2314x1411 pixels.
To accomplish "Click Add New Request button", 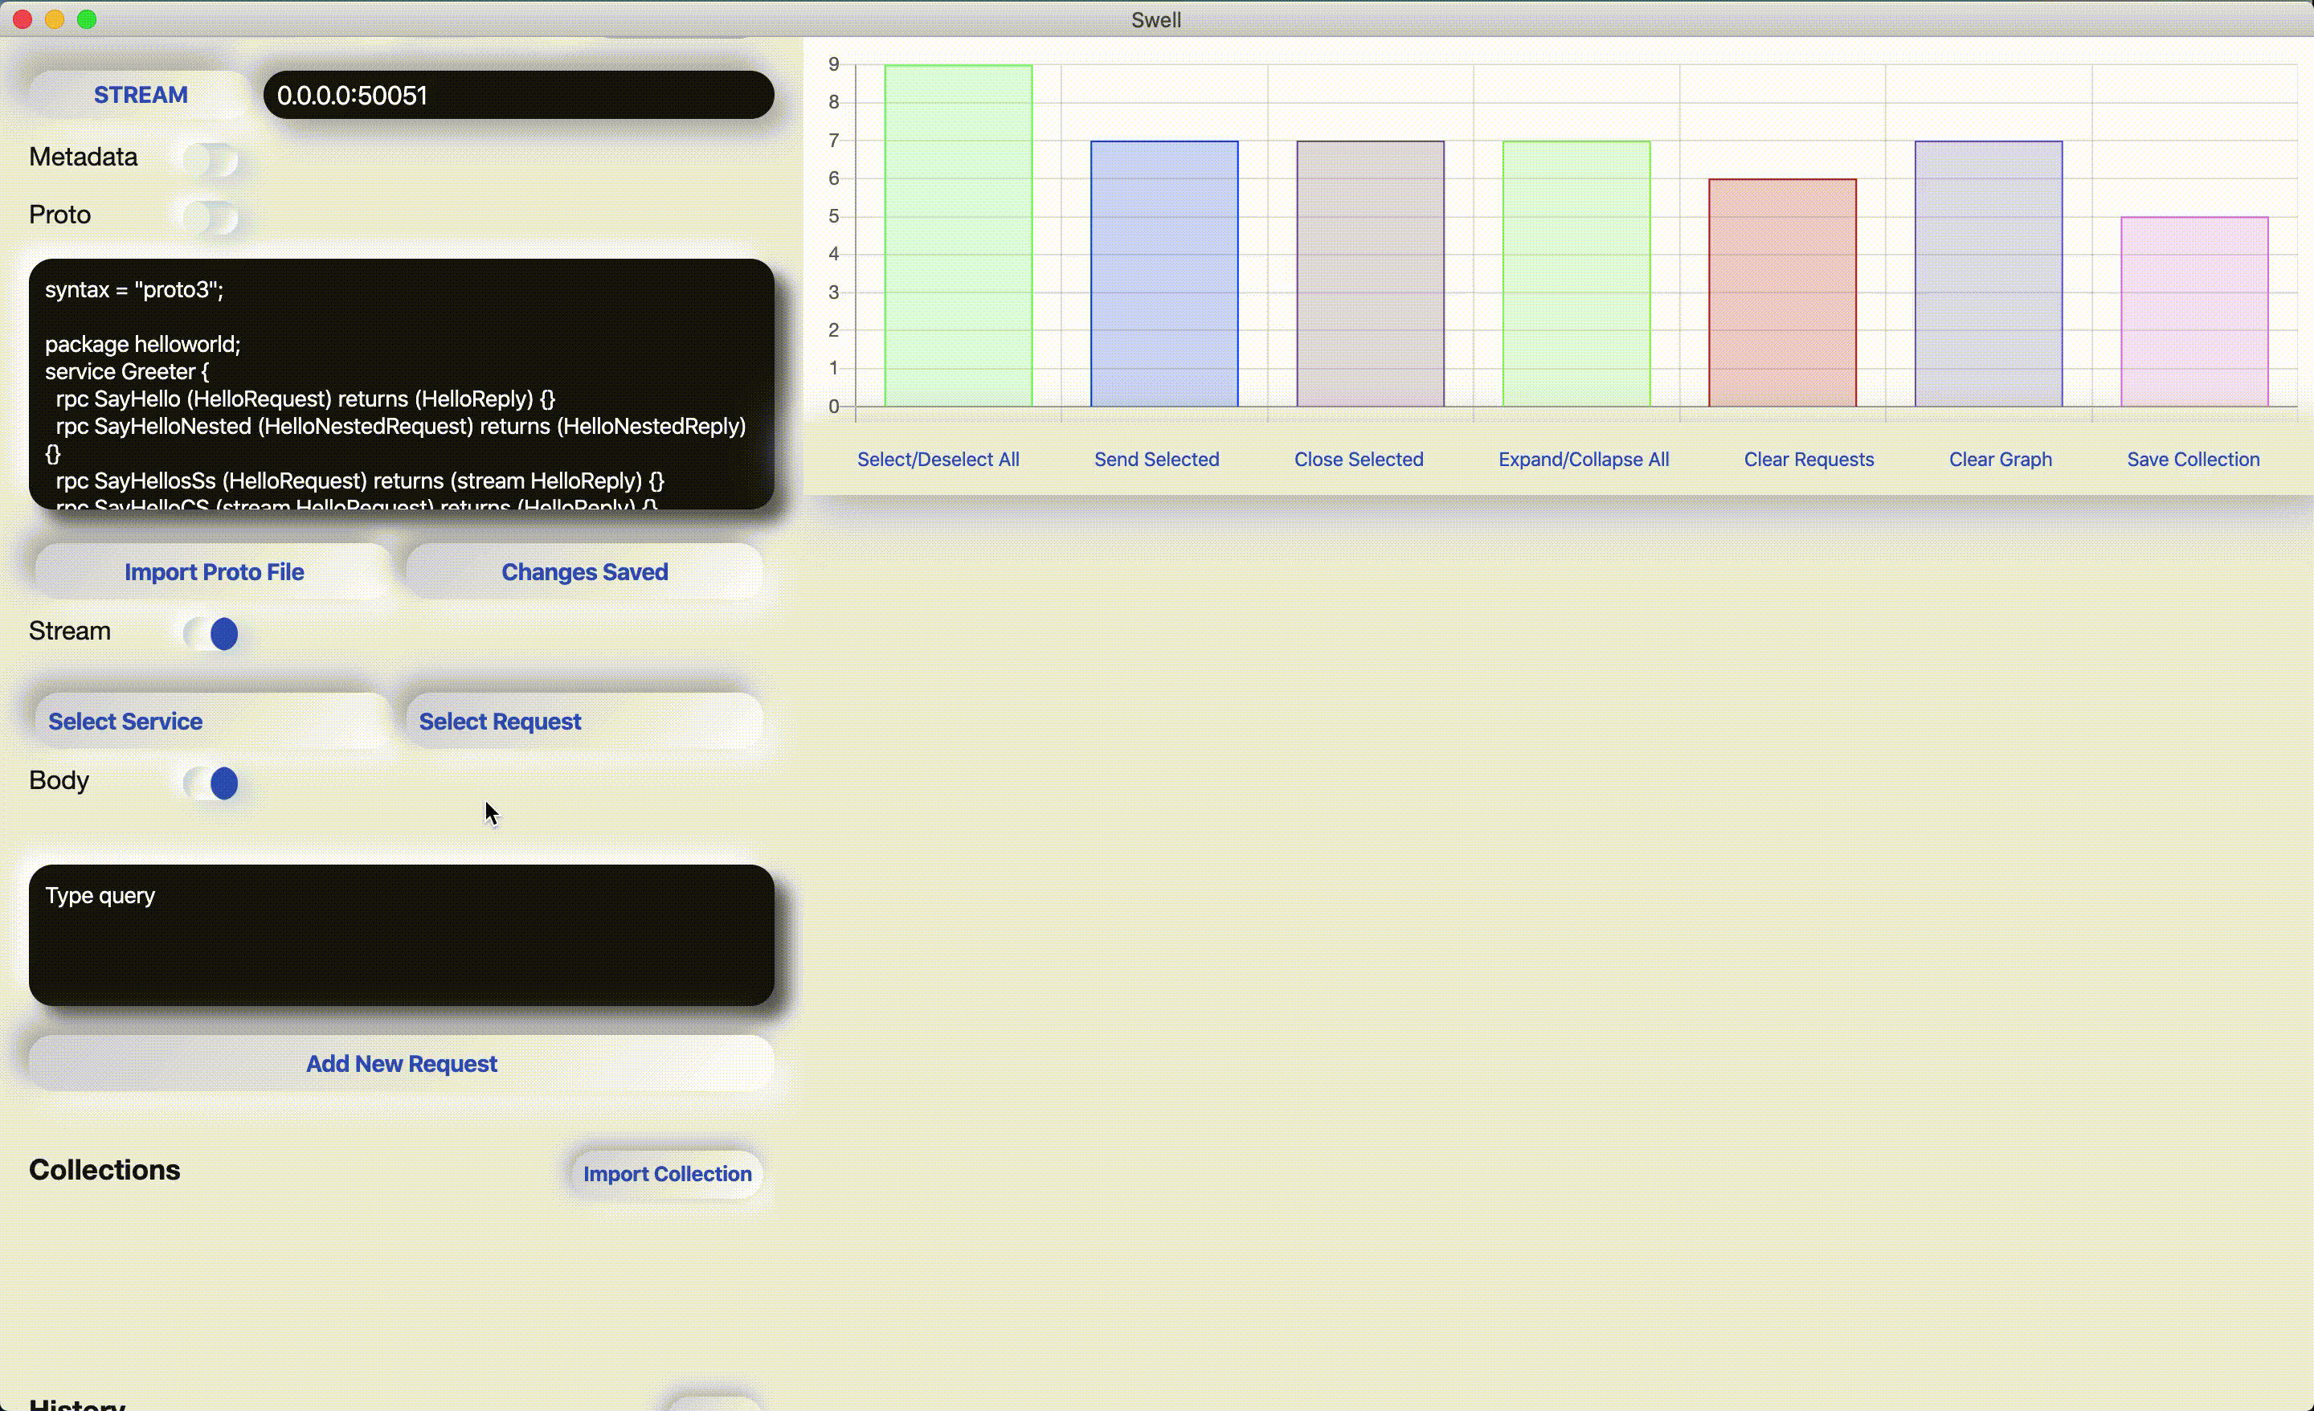I will click(x=401, y=1063).
